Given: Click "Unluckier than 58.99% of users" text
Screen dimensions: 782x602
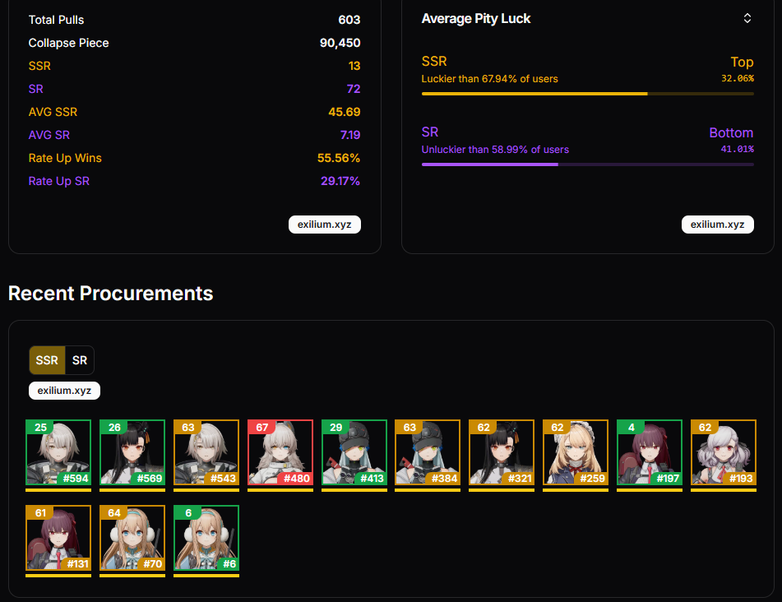Looking at the screenshot, I should pyautogui.click(x=495, y=150).
